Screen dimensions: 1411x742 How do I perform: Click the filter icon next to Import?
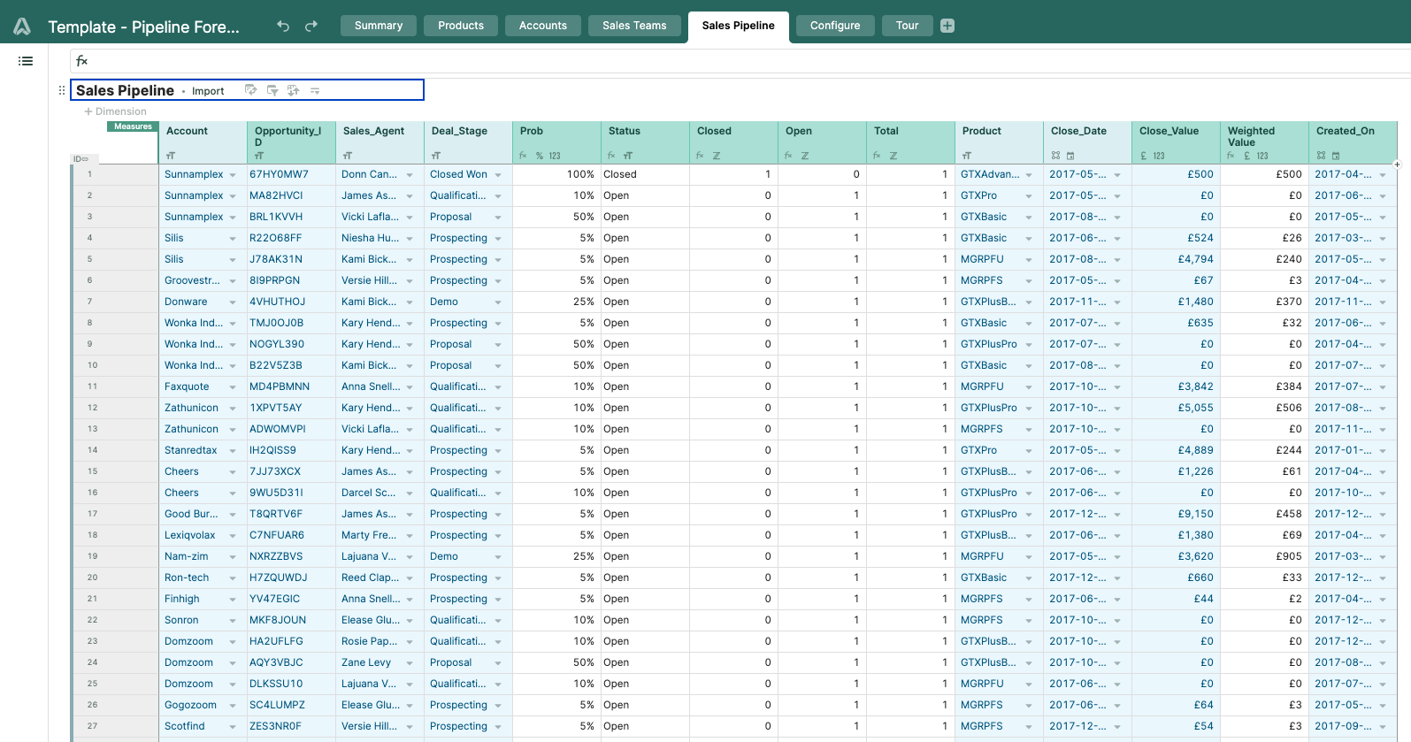[272, 90]
